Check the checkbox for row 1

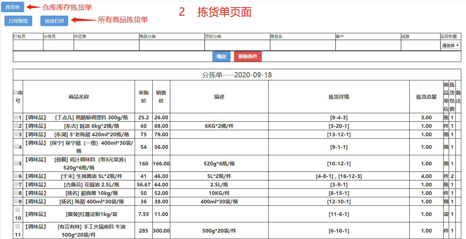click(16, 117)
